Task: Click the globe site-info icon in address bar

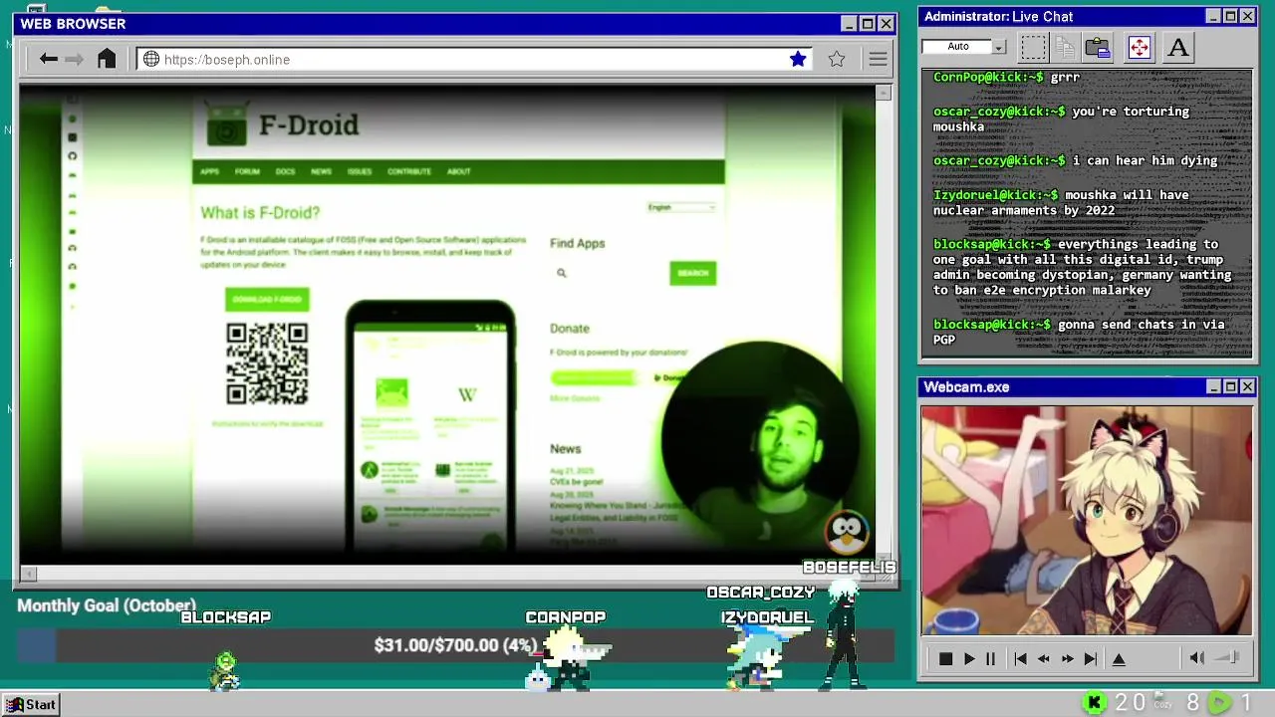Action: click(151, 59)
